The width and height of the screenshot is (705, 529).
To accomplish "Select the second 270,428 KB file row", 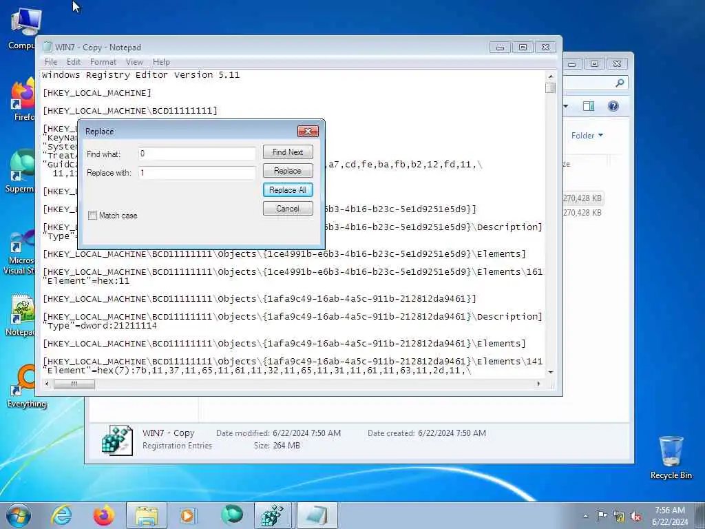I will (582, 213).
